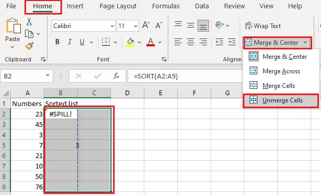Expand the underline style arrow
This screenshot has height=195, width=321.
point(92,42)
